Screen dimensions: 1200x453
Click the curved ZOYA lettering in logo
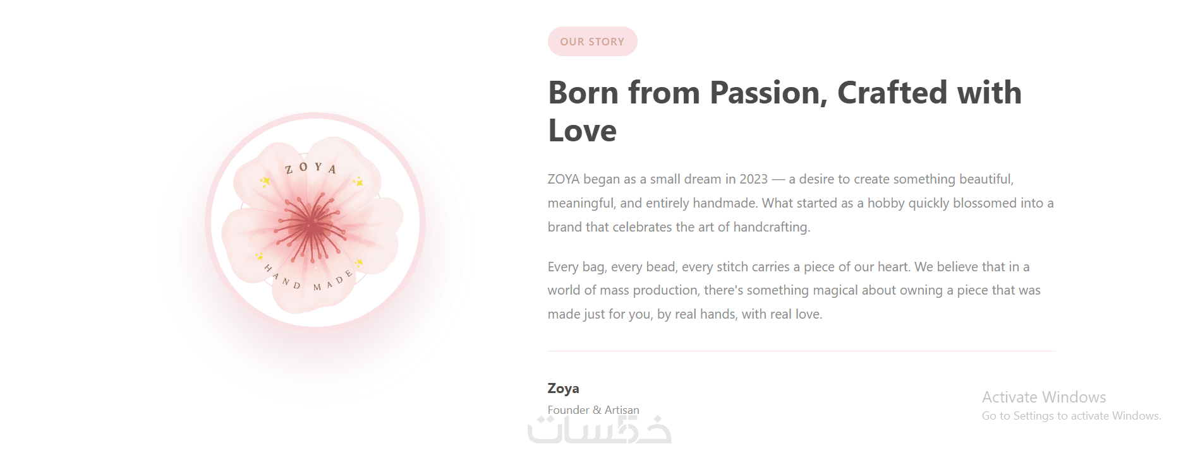coord(310,168)
